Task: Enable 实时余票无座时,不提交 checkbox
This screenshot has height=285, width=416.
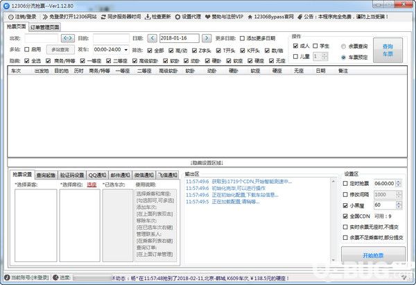Action: point(345,227)
